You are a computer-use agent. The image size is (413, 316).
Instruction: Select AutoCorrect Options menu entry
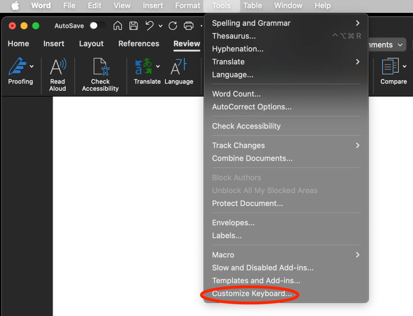(252, 107)
